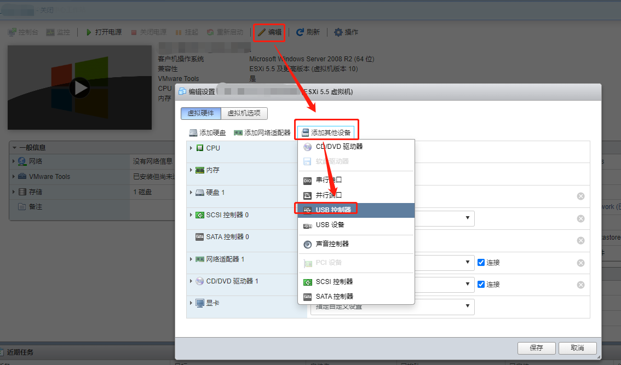Viewport: 621px width, 365px height.
Task: Toggle Connect checkbox for CD/DVD drive 1
Action: (x=481, y=284)
